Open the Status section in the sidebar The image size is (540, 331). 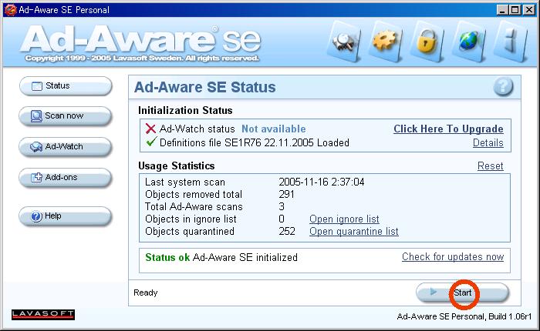click(66, 85)
